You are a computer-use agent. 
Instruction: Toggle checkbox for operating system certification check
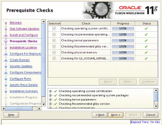click(54, 29)
